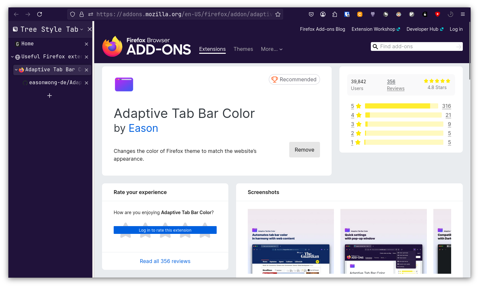This screenshot has width=479, height=287.
Task: Open the Developer Hub link
Action: (x=425, y=29)
